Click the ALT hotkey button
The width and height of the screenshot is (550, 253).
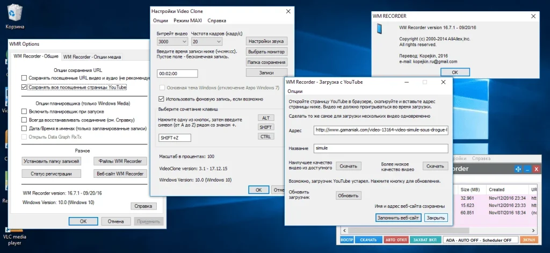tap(266, 118)
